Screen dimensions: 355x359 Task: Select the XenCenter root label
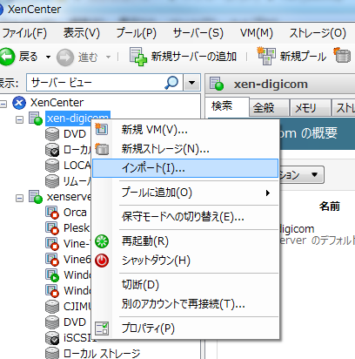[x=57, y=103]
